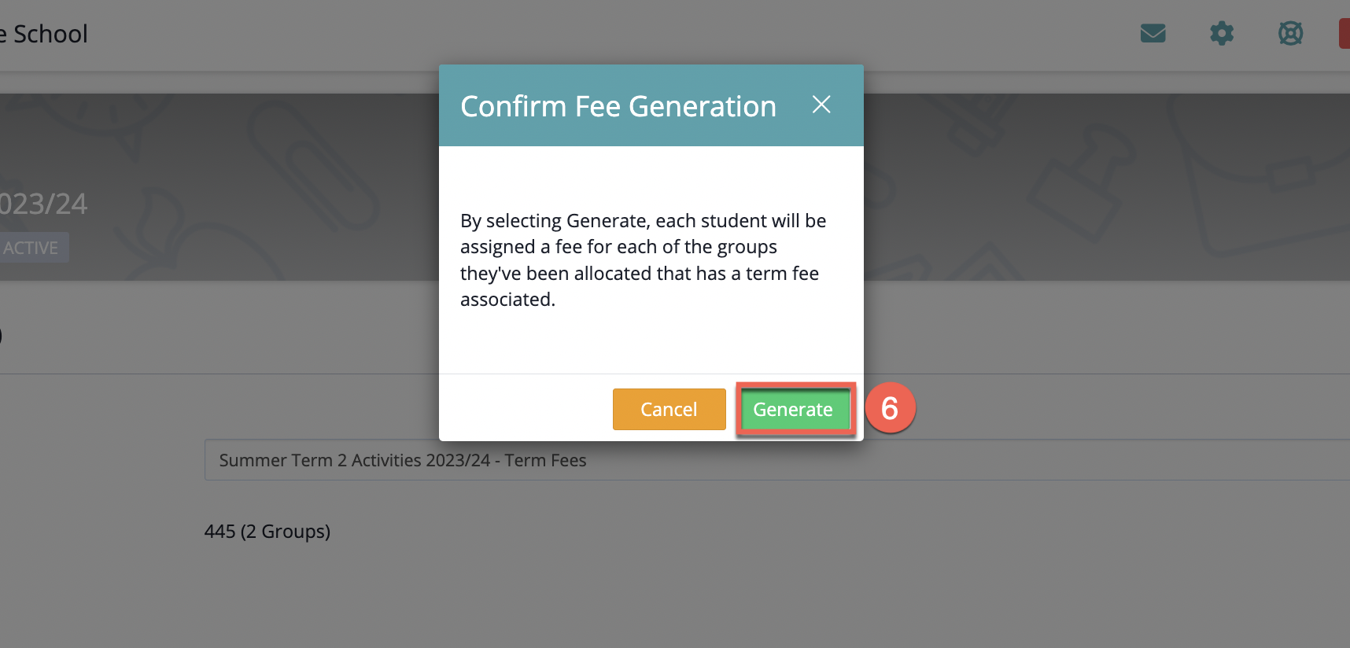The image size is (1350, 648).
Task: Close the Confirm Fee Generation dialog with X
Action: click(821, 105)
